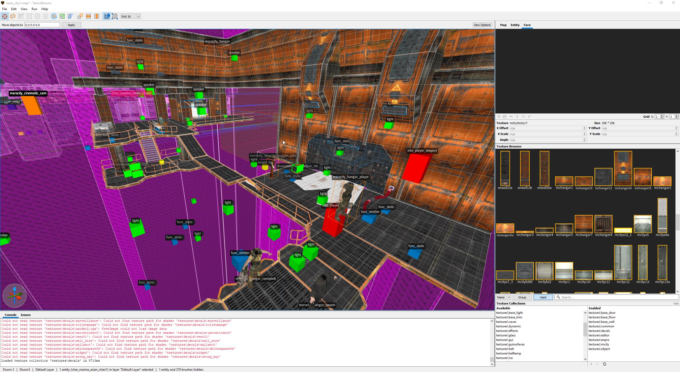This screenshot has height=372, width=680.
Task: Open the Name sort dropdown
Action: (504, 297)
